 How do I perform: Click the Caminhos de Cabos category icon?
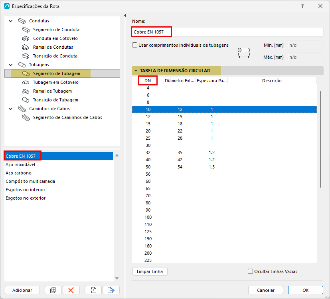(22, 109)
